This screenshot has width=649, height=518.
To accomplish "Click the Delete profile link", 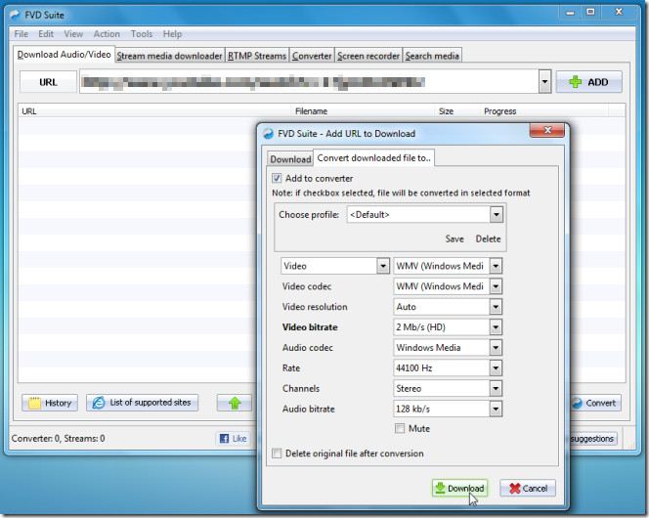I will (488, 238).
